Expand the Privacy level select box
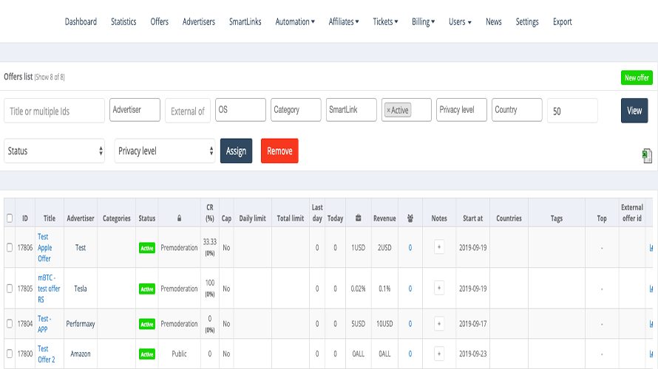 click(165, 151)
